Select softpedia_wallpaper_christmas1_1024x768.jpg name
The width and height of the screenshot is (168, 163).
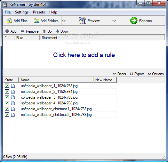tap(56, 109)
